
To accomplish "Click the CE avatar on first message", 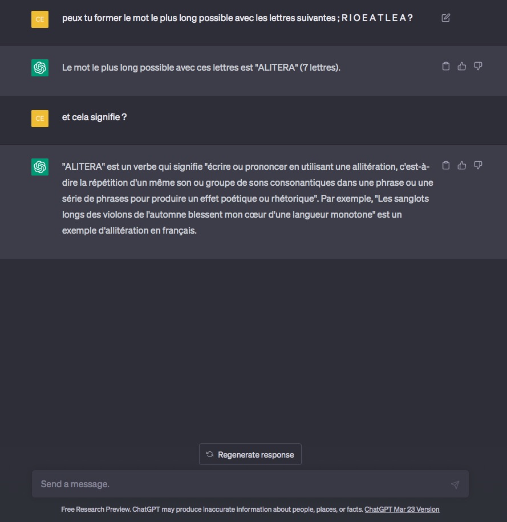I will pos(40,19).
